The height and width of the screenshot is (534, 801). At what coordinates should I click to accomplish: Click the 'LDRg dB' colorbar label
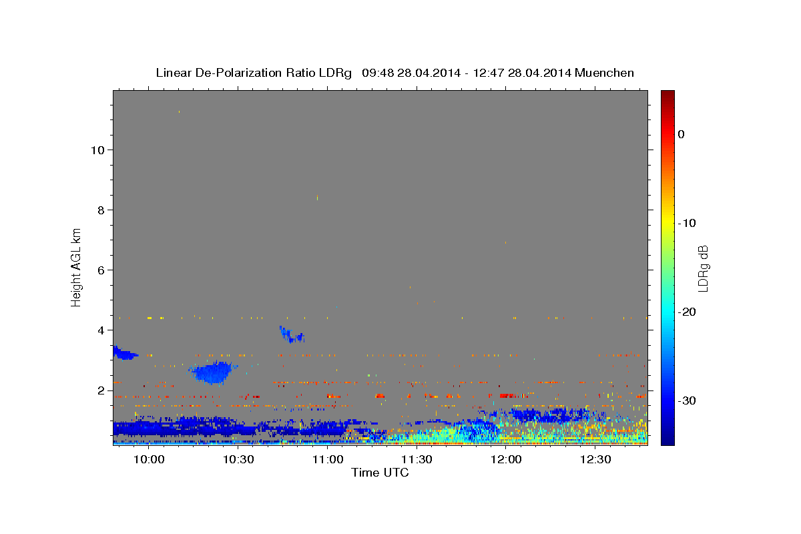[x=702, y=268]
